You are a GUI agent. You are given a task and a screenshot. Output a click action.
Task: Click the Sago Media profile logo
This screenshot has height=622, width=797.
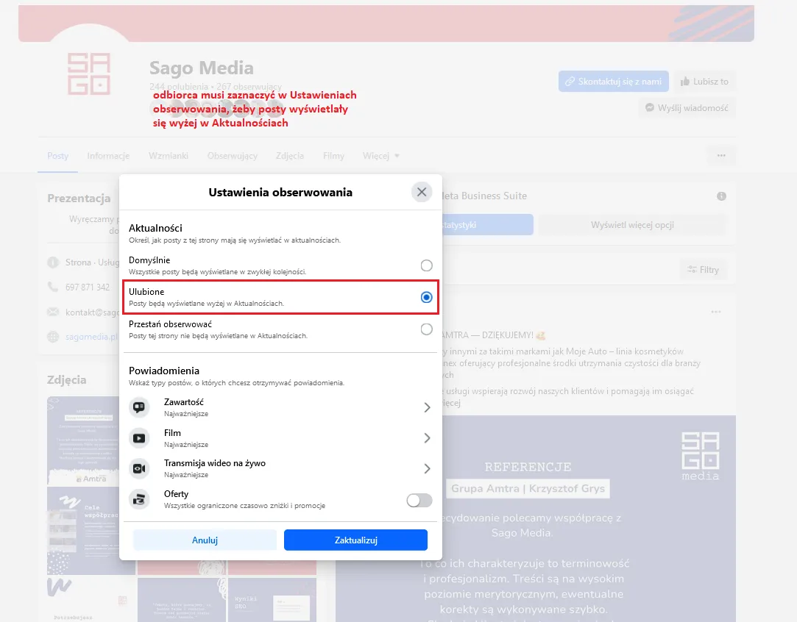point(89,74)
